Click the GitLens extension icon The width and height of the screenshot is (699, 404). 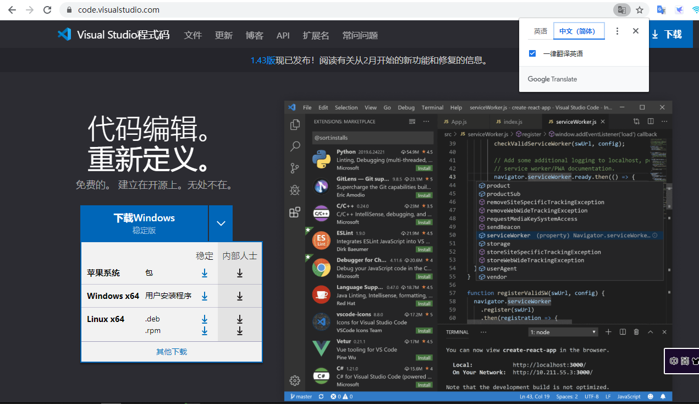[x=321, y=187]
